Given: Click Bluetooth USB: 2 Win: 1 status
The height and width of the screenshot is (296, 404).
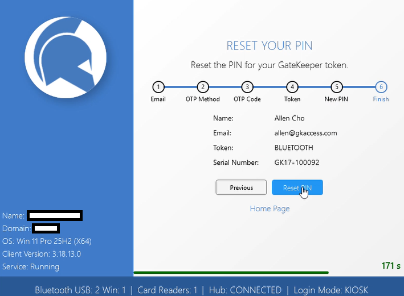Looking at the screenshot, I should [x=80, y=290].
